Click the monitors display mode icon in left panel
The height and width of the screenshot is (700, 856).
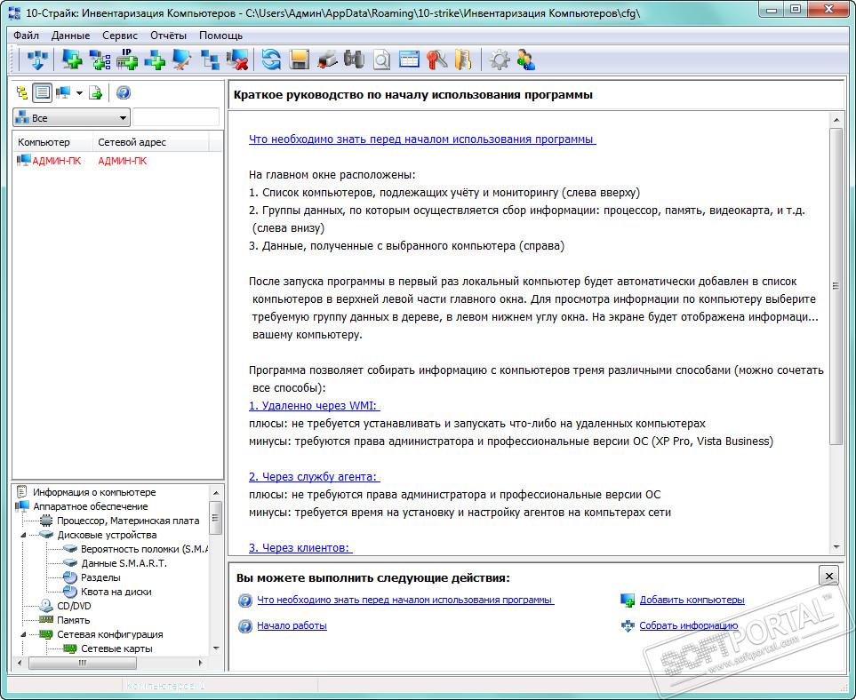[63, 92]
